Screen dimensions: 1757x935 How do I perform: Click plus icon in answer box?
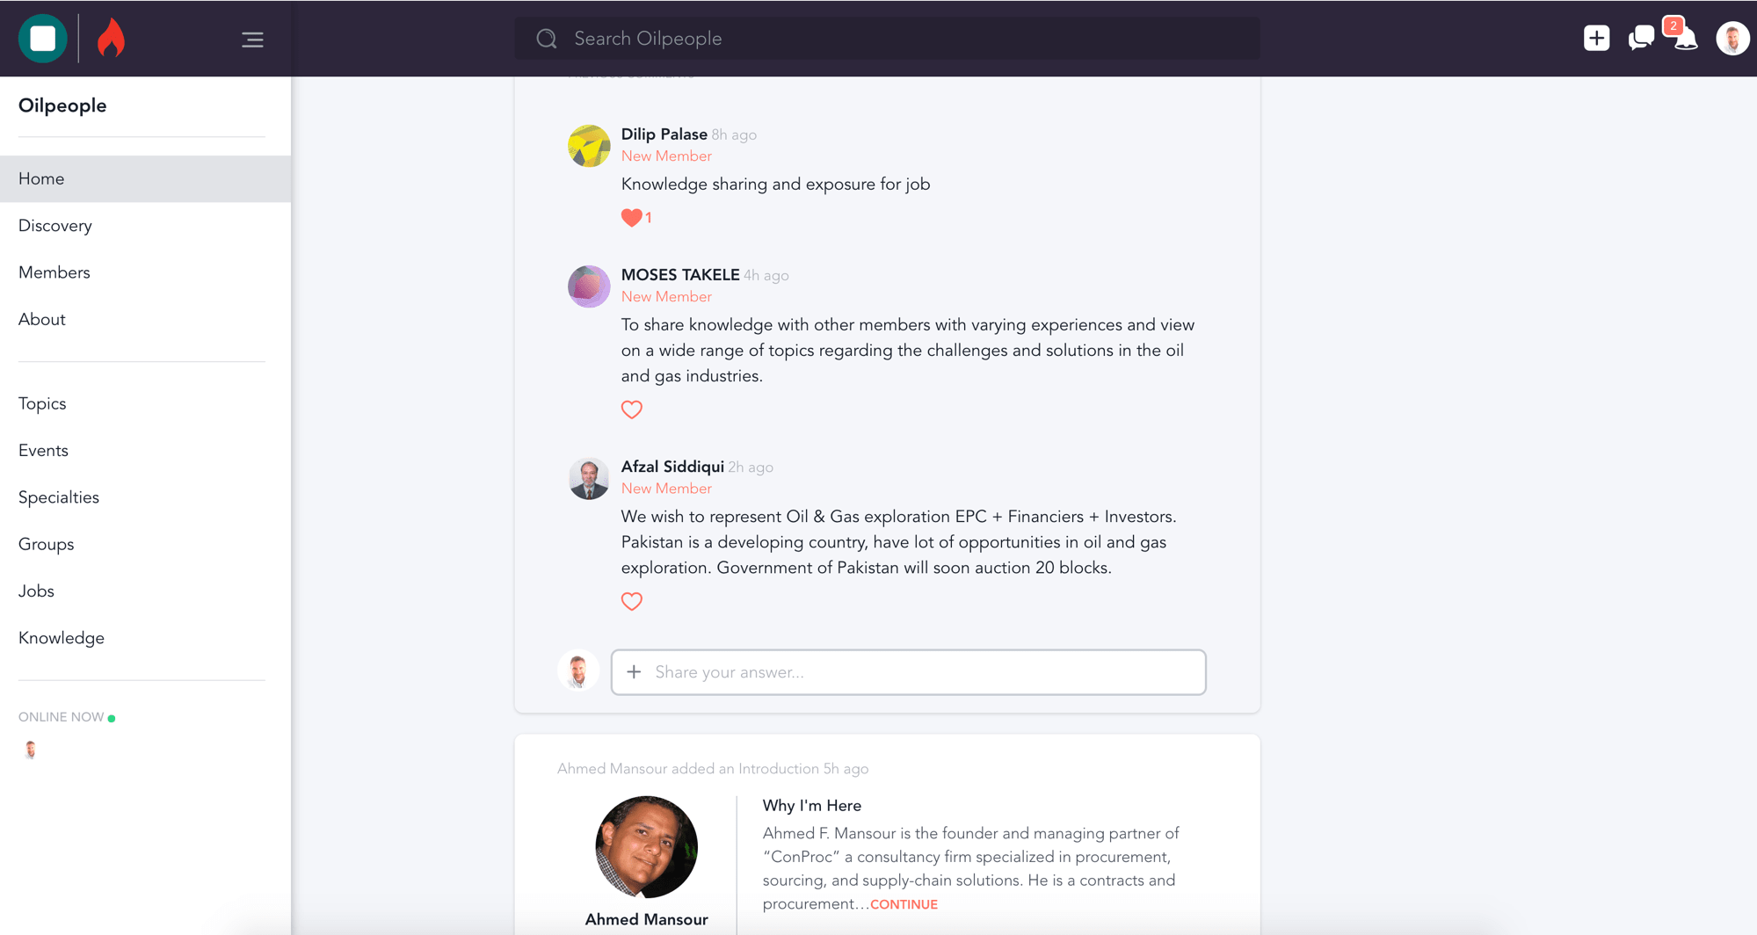pos(634,672)
